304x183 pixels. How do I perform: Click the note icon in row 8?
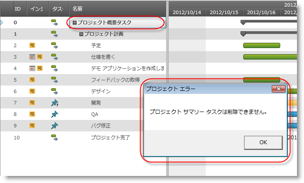[x=32, y=114]
